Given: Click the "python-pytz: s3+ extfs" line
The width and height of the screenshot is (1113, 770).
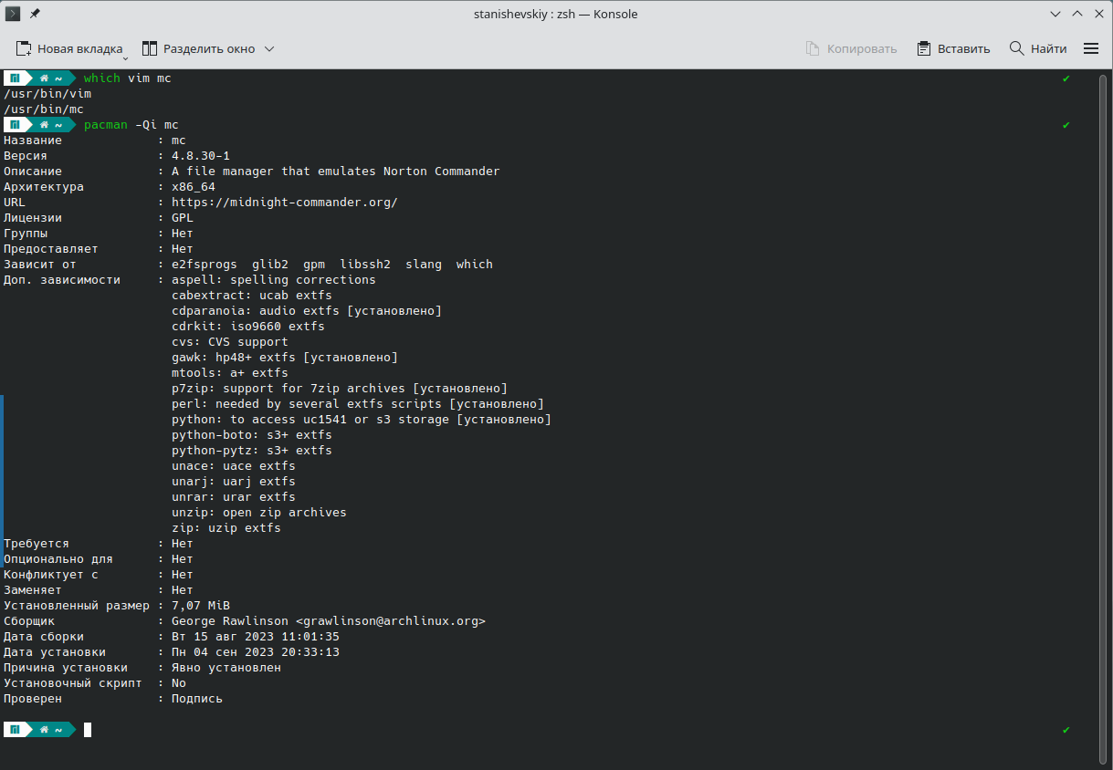Looking at the screenshot, I should (x=252, y=451).
